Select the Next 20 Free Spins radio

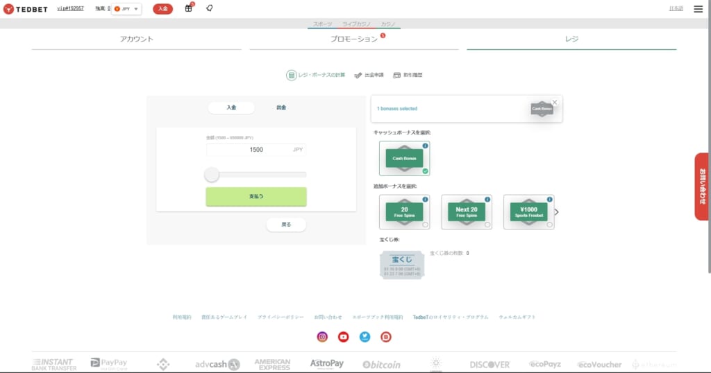coord(487,225)
